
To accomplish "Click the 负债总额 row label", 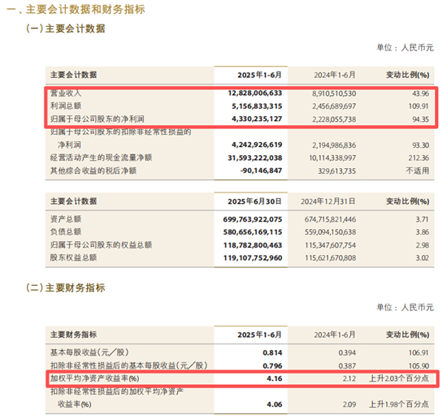I will pyautogui.click(x=66, y=232).
